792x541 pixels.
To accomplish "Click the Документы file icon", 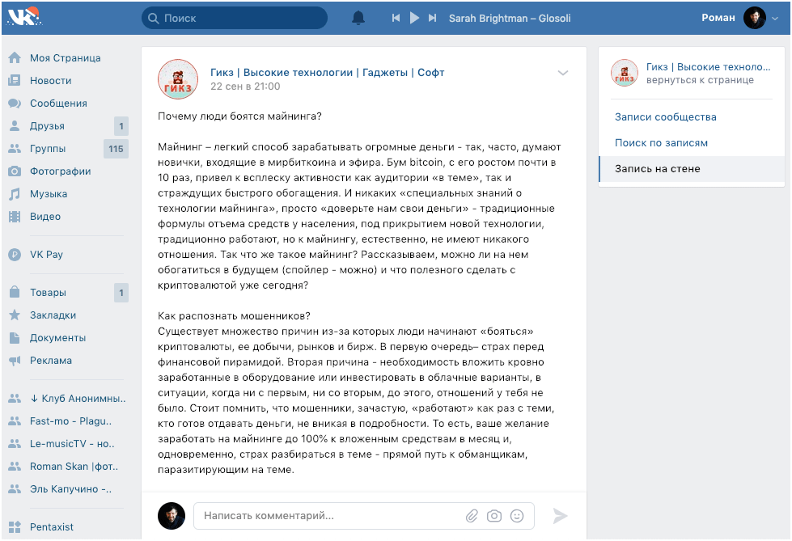I will click(x=15, y=338).
